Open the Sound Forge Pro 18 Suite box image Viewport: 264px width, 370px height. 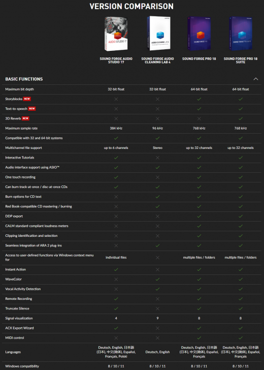click(x=241, y=33)
